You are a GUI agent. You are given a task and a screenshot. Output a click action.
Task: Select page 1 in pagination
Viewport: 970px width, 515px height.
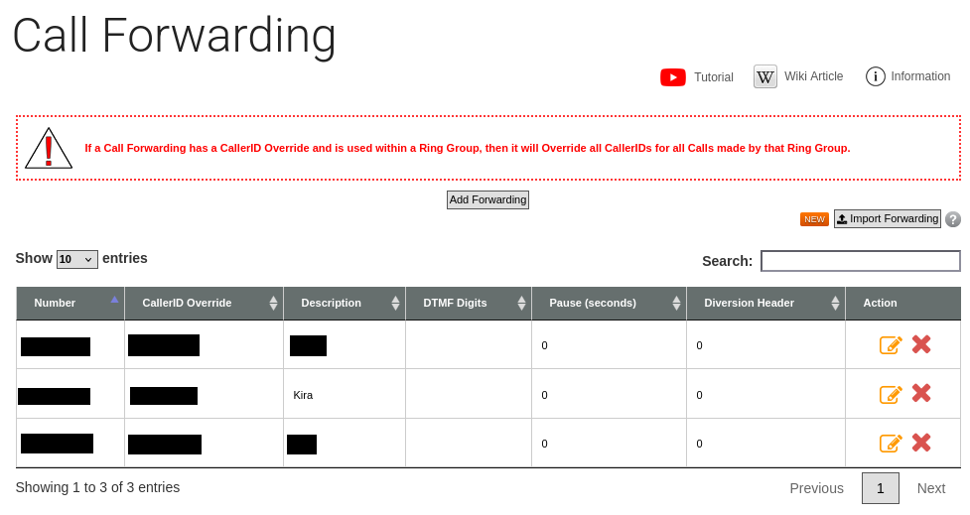tap(881, 488)
